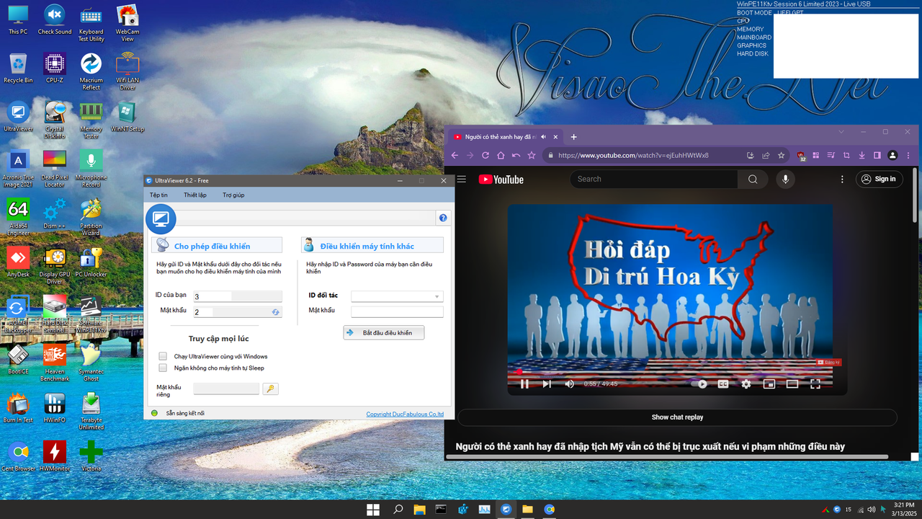Open video player settings gear
This screenshot has width=922, height=519.
[x=746, y=384]
